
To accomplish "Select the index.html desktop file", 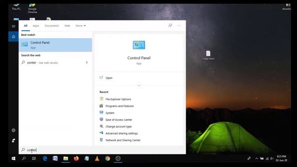I will click(208, 55).
